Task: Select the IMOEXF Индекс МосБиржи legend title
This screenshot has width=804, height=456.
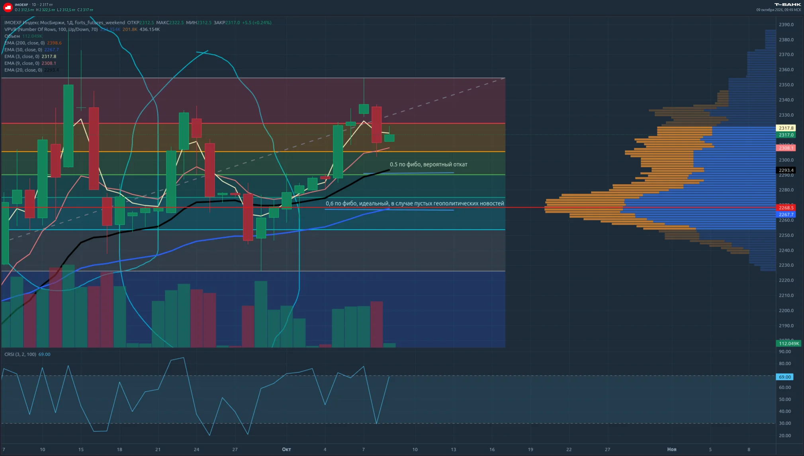Action: click(x=65, y=23)
